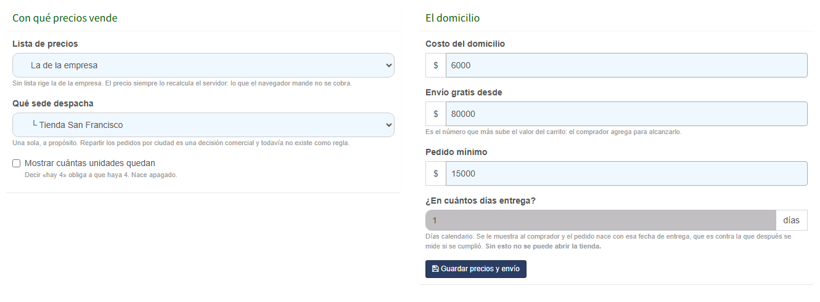This screenshot has width=820, height=302.
Task: Click the 'Mostrar cuántas unidades quedan' label text
Action: tap(90, 164)
